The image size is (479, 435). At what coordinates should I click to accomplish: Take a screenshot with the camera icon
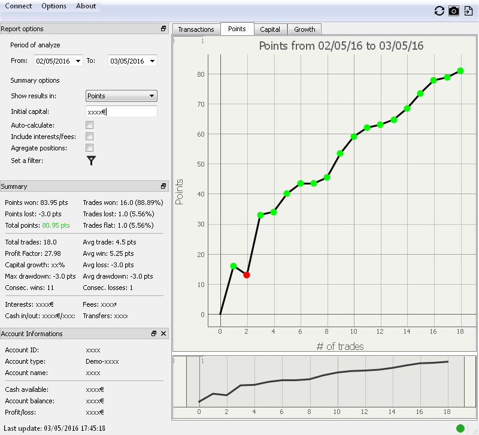tap(454, 11)
